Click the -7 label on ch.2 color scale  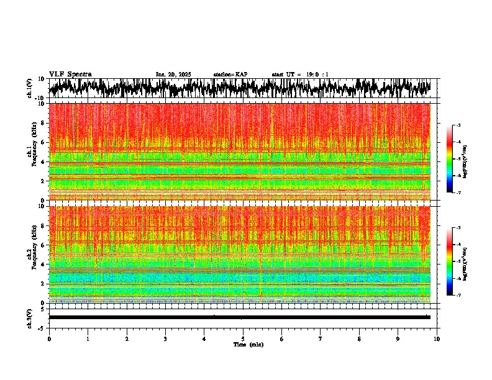(458, 295)
